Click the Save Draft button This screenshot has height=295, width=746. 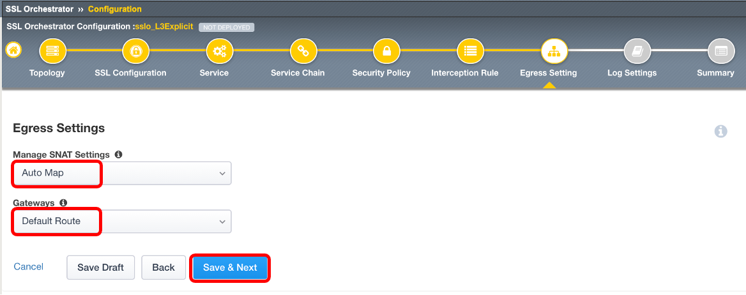[x=101, y=268]
